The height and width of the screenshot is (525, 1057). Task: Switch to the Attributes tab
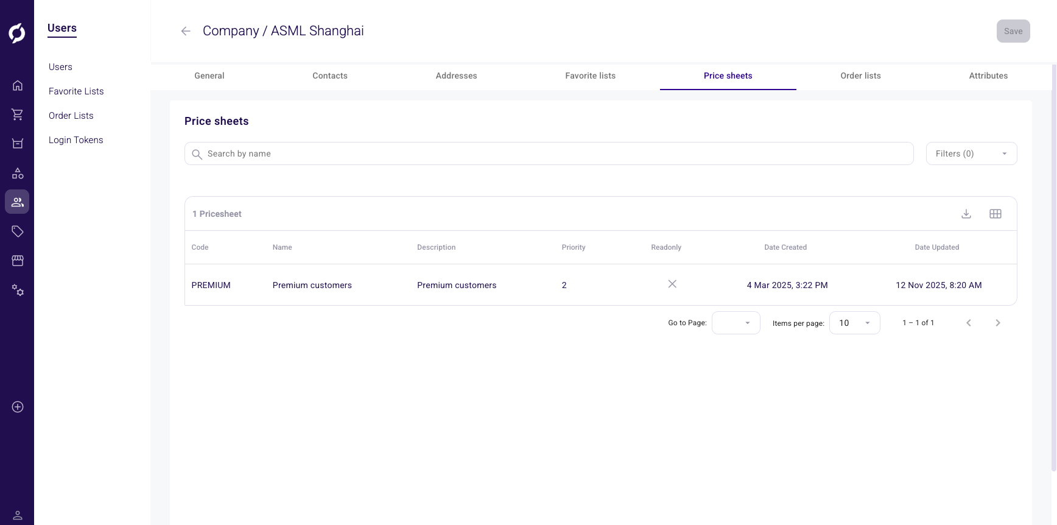coord(988,76)
